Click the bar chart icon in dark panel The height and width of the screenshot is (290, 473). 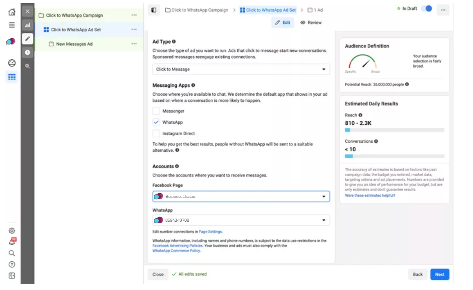point(27,25)
